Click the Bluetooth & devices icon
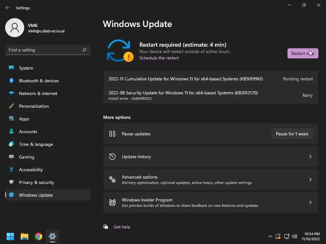This screenshot has height=244, width=326. click(11, 81)
